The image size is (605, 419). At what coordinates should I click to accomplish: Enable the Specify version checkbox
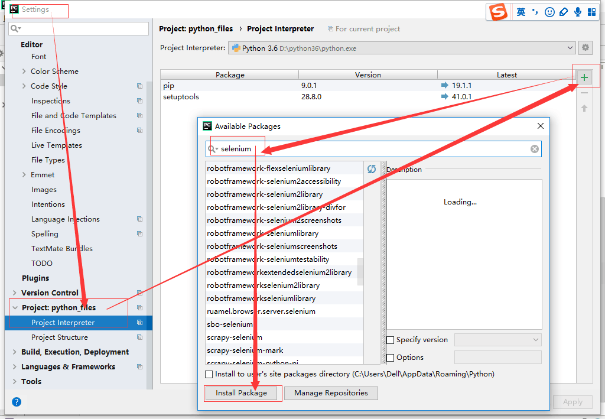click(390, 340)
